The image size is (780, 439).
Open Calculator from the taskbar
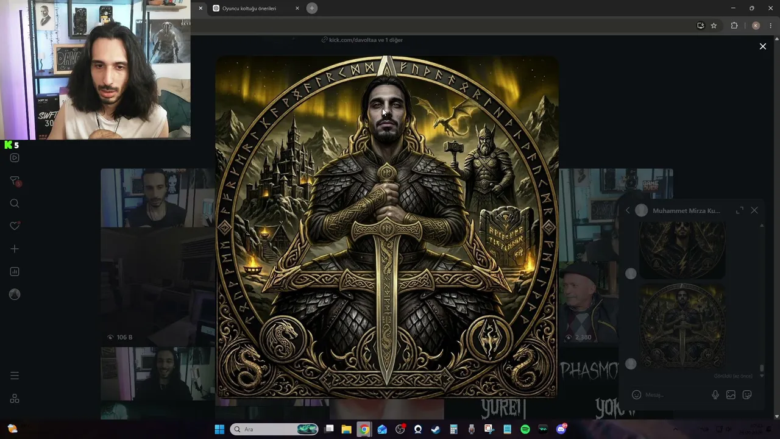pos(453,429)
